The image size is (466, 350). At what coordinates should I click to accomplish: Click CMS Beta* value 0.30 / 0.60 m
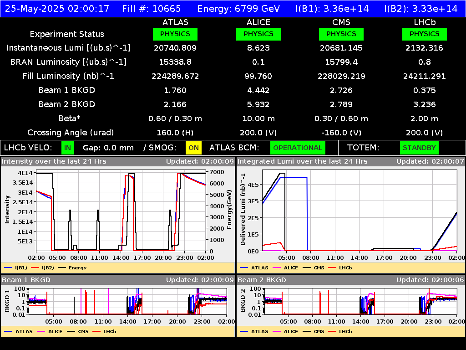(x=341, y=118)
